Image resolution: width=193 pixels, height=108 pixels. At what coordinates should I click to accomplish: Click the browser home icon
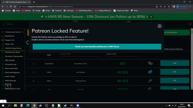pyautogui.click(x=15, y=6)
